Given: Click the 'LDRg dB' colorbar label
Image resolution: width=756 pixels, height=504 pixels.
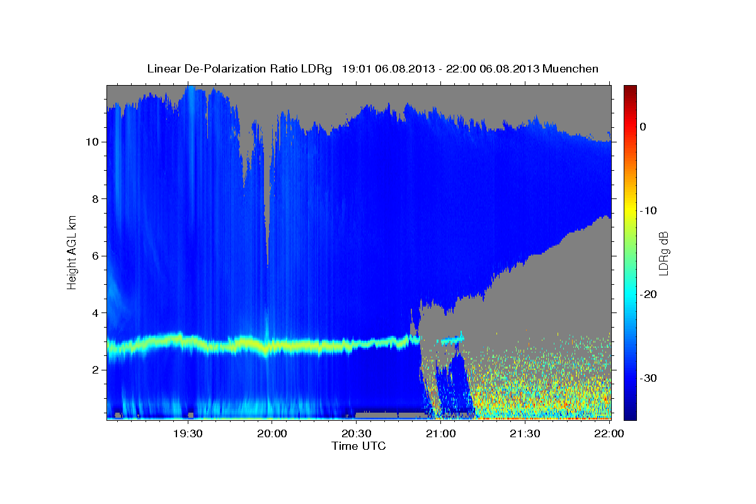Looking at the screenshot, I should pos(663,253).
